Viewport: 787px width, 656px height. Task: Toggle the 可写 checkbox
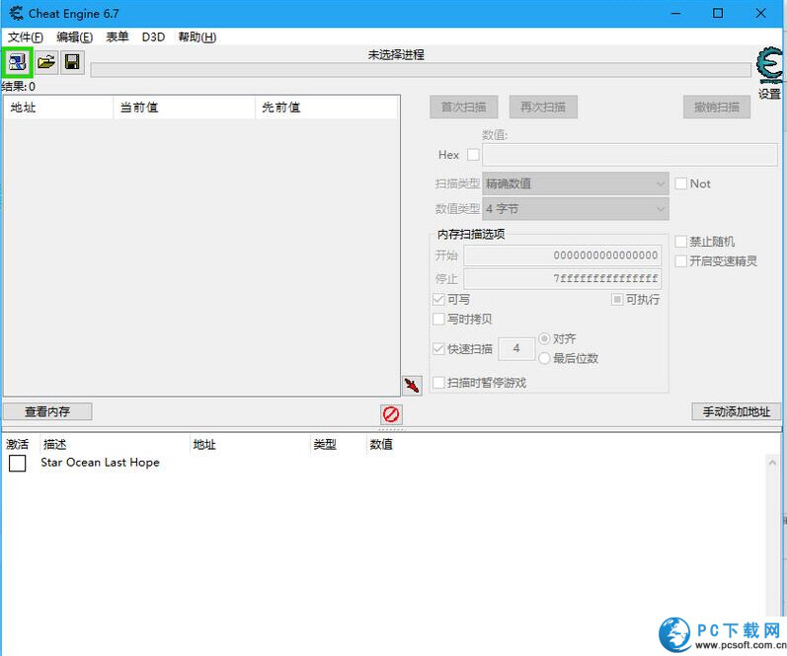coord(438,300)
